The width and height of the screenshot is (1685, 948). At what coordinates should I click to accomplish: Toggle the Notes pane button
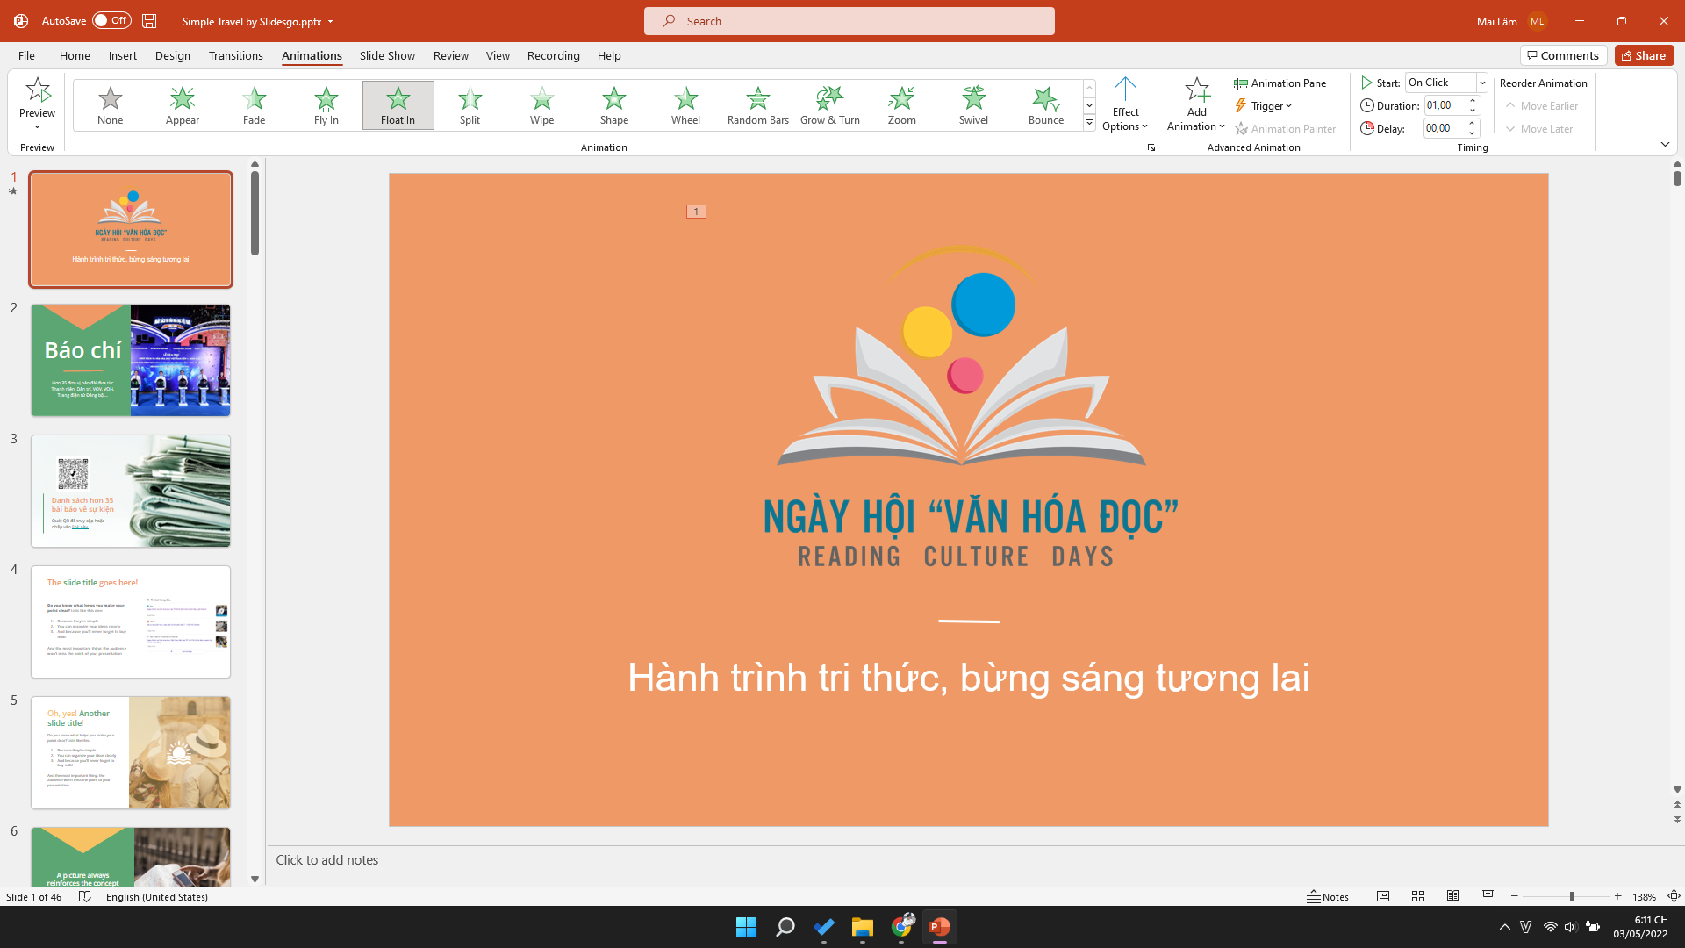(x=1328, y=896)
